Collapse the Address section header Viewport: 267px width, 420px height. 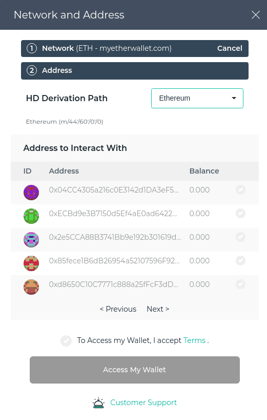tap(135, 71)
